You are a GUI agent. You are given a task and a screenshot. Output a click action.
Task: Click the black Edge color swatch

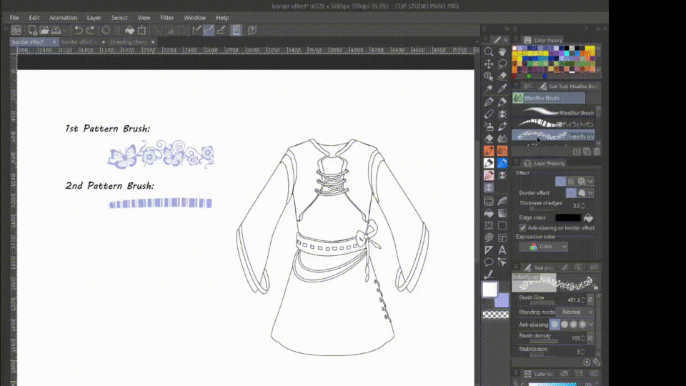point(568,217)
